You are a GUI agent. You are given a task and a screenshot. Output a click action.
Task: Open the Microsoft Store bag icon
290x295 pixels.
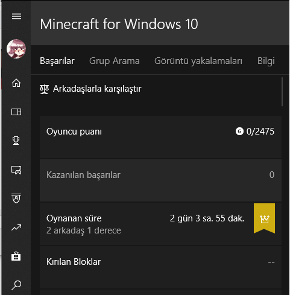16,256
